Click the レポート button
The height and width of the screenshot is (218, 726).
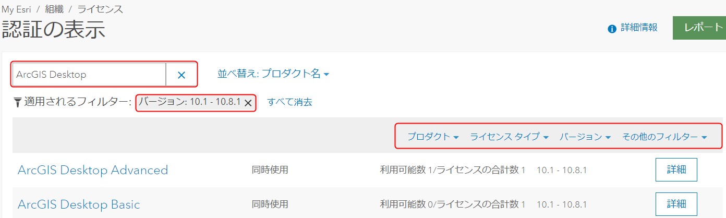pyautogui.click(x=699, y=28)
